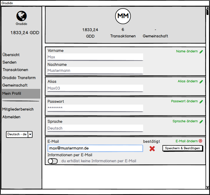Select Gradido Transform menu entry
Image resolution: width=210 pixels, height=195 pixels.
click(x=19, y=78)
